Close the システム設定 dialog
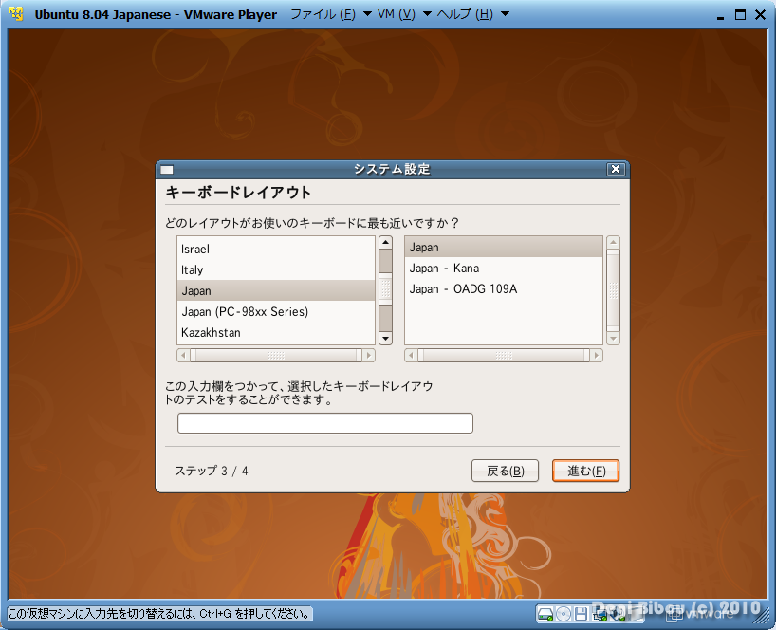 coord(616,169)
